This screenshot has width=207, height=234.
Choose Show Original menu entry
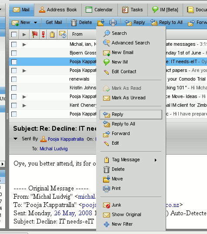(x=127, y=214)
